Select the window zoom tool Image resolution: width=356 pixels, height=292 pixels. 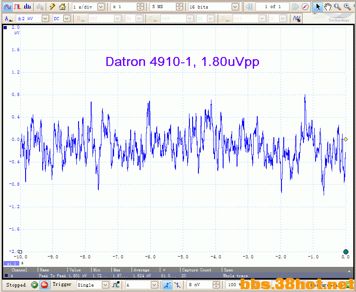tap(338, 7)
